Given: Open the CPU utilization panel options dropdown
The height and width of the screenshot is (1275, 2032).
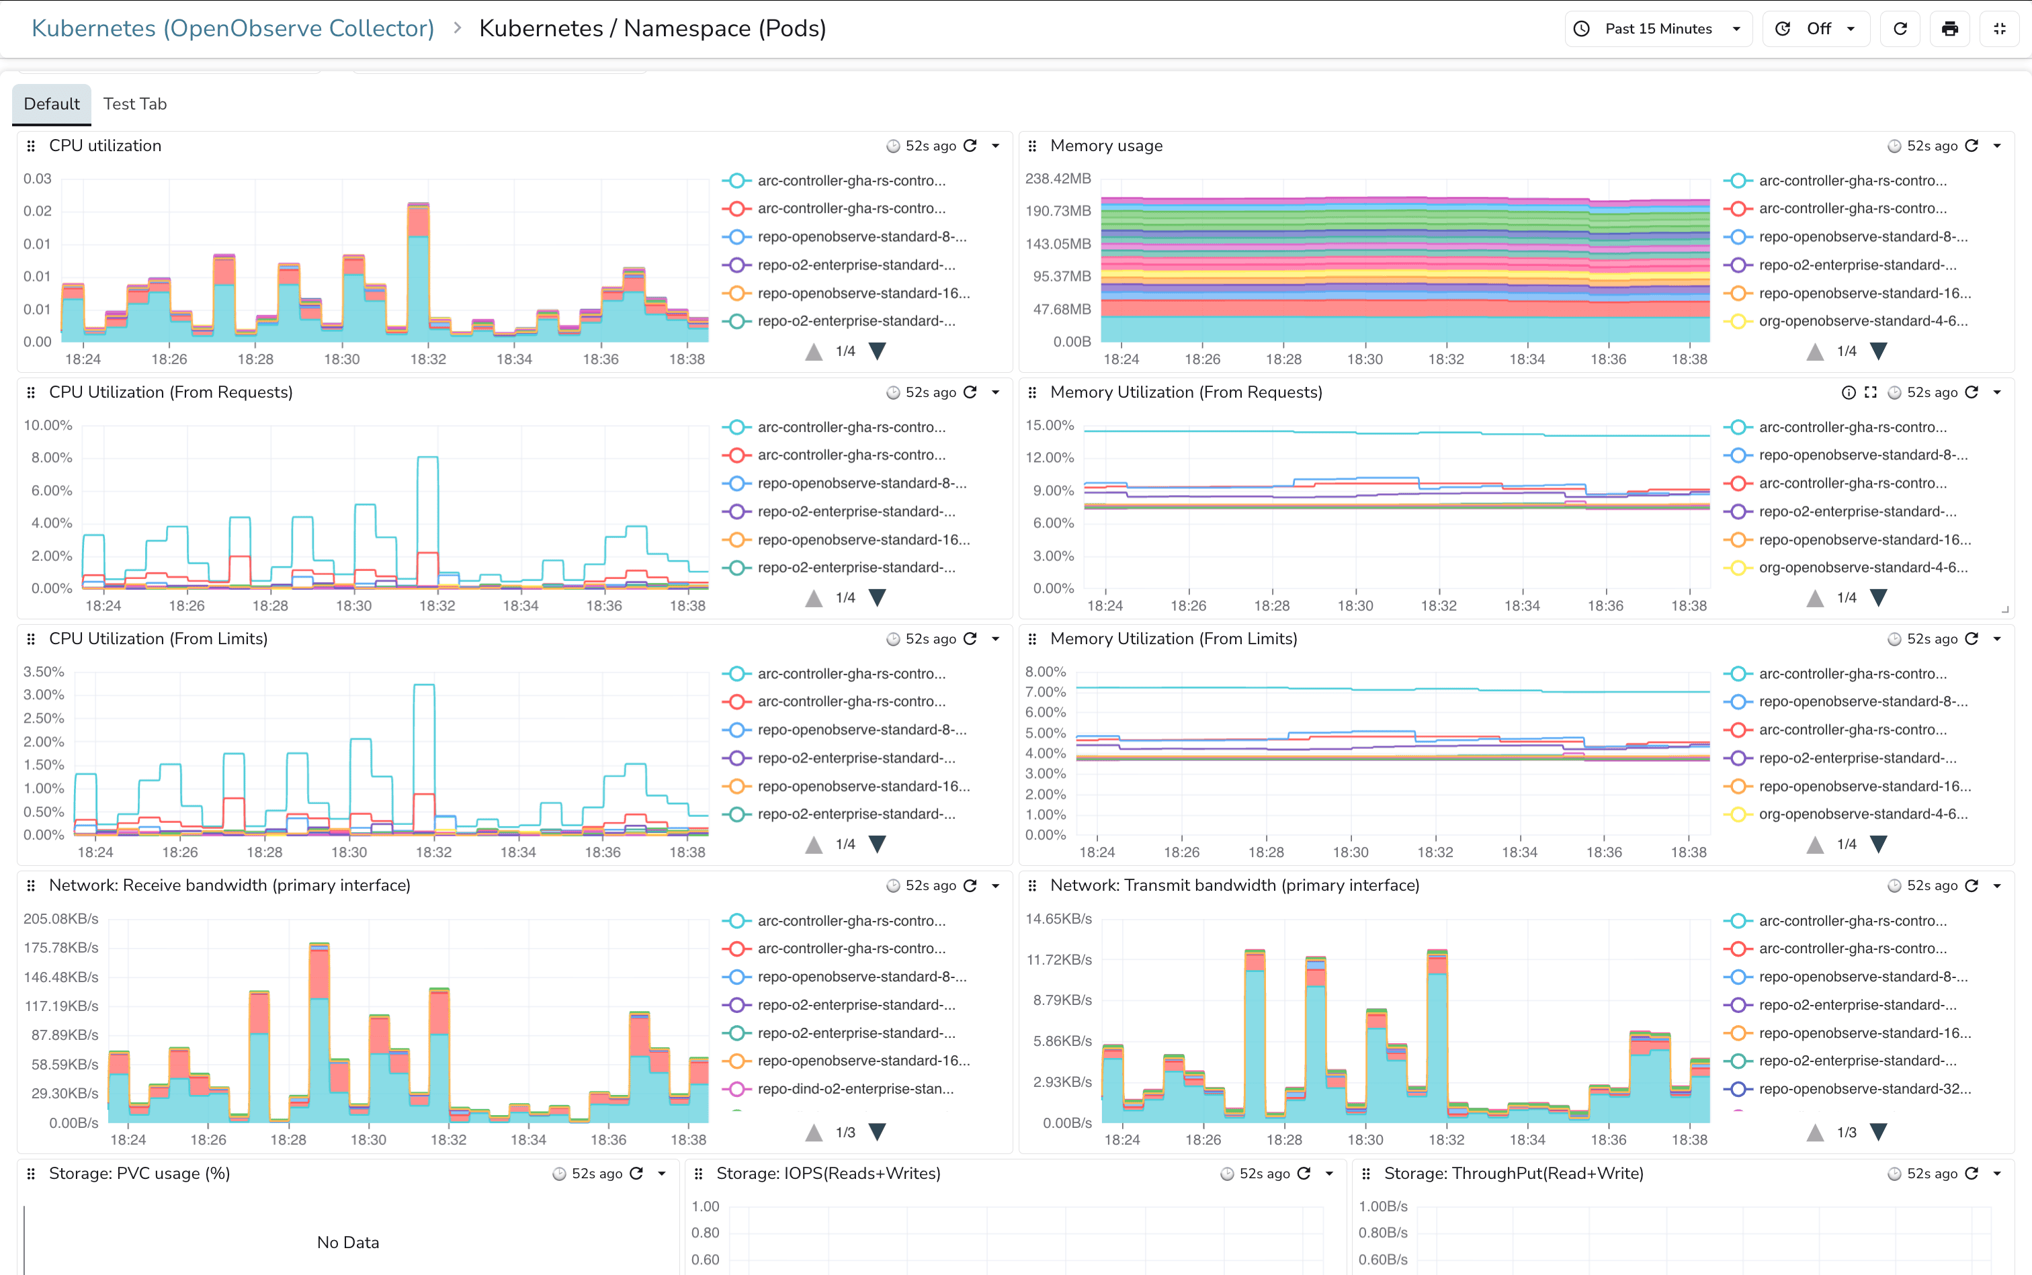Looking at the screenshot, I should pos(997,145).
